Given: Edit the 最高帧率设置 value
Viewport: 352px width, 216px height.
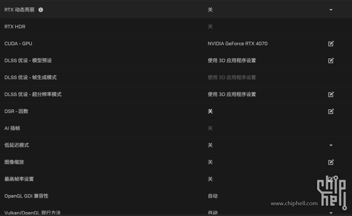Looking at the screenshot, I should (x=331, y=179).
